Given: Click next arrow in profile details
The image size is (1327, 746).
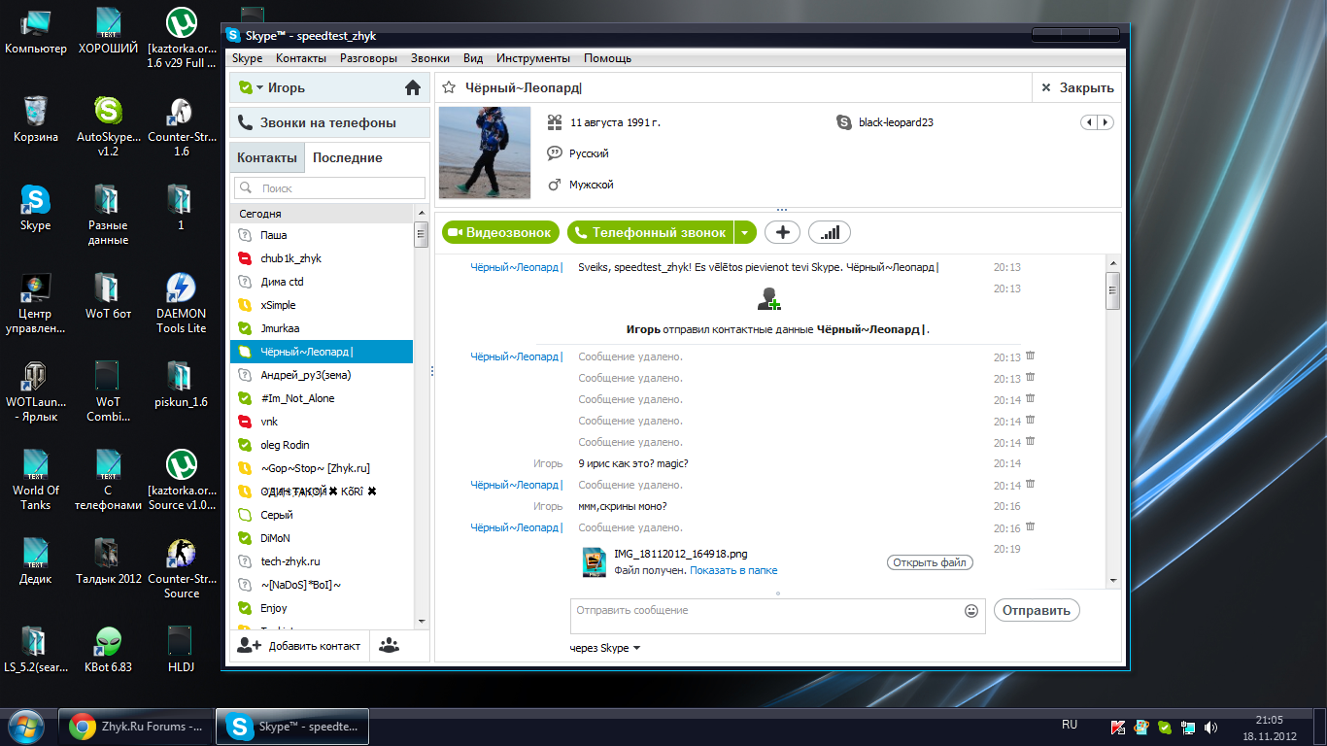Looking at the screenshot, I should pyautogui.click(x=1106, y=122).
